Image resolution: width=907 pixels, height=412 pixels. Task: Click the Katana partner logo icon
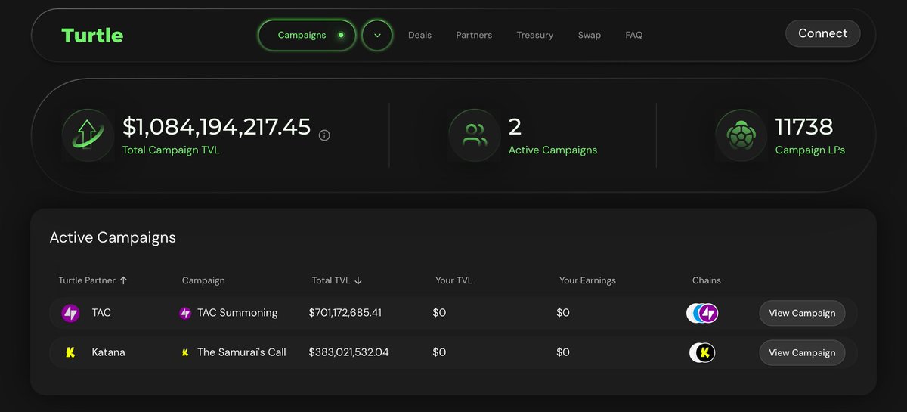click(70, 352)
